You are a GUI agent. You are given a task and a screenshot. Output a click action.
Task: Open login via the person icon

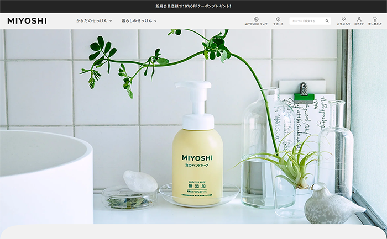(359, 19)
